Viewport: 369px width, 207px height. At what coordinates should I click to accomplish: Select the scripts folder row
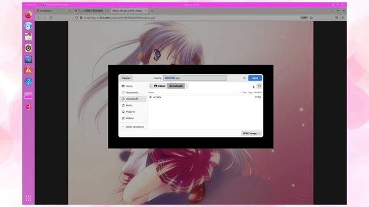coord(205,97)
